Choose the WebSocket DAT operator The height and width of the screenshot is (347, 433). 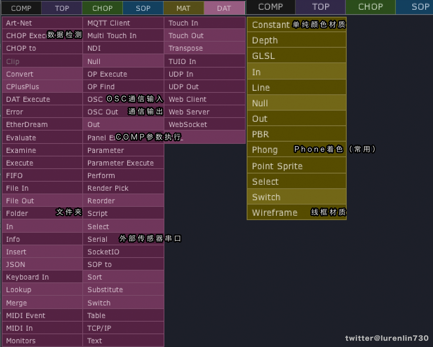pyautogui.click(x=188, y=125)
